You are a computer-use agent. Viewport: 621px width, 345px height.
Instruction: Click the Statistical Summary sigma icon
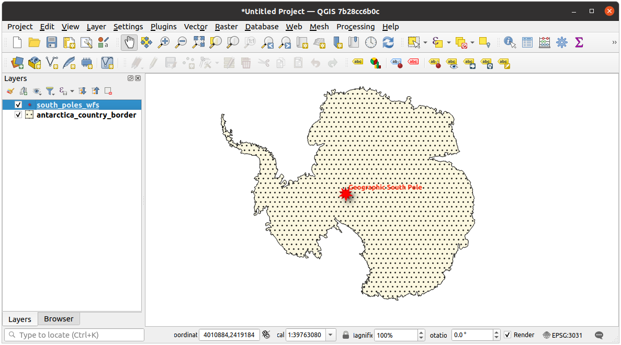[579, 42]
